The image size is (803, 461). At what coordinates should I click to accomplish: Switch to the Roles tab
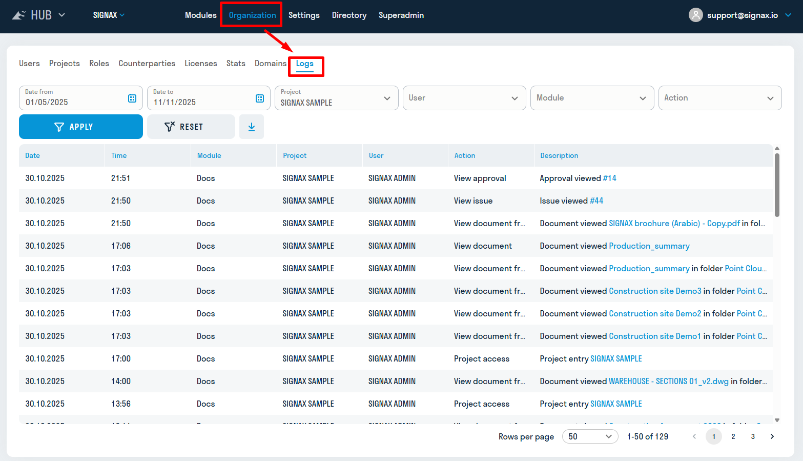tap(99, 64)
